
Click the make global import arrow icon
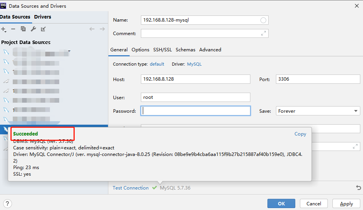coord(43,29)
